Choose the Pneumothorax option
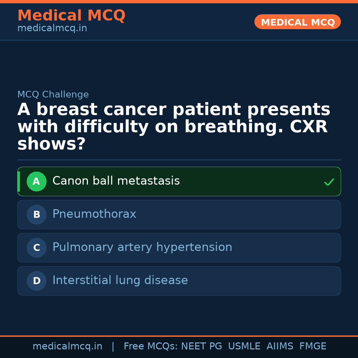Screen dimensions: 358x358 (x=94, y=214)
